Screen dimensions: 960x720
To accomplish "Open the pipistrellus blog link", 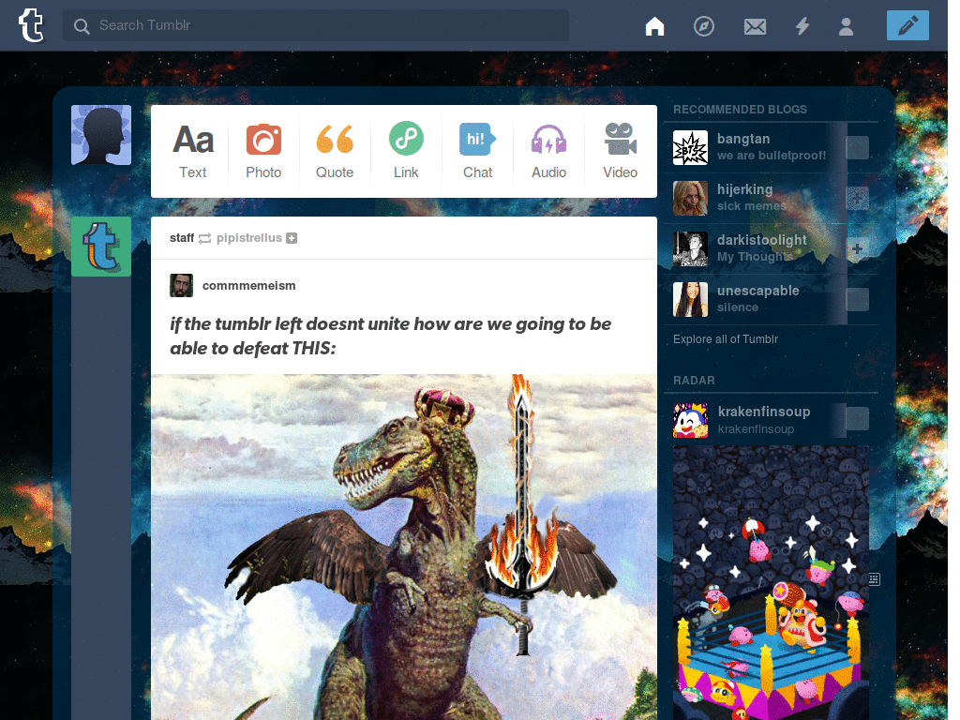I will (x=249, y=238).
